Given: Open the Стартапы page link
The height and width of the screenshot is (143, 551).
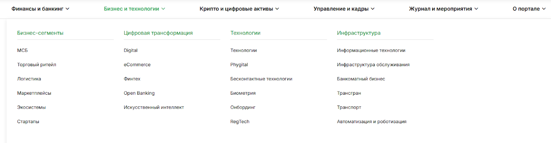Looking at the screenshot, I should [28, 121].
